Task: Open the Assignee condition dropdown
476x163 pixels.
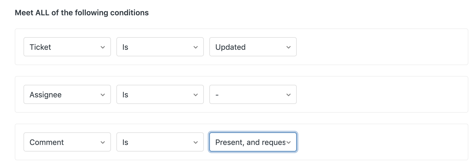Action: (67, 94)
